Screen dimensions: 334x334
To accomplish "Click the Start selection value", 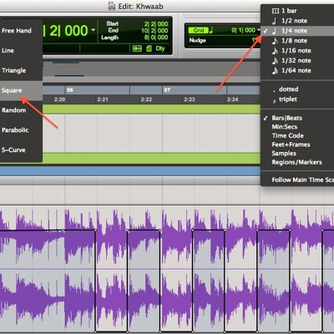I will pyautogui.click(x=156, y=24).
